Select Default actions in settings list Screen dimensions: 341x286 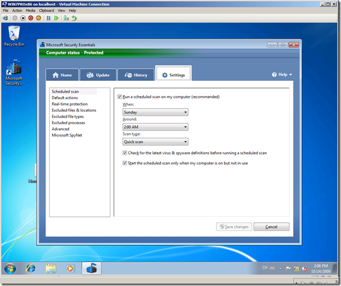pyautogui.click(x=64, y=97)
